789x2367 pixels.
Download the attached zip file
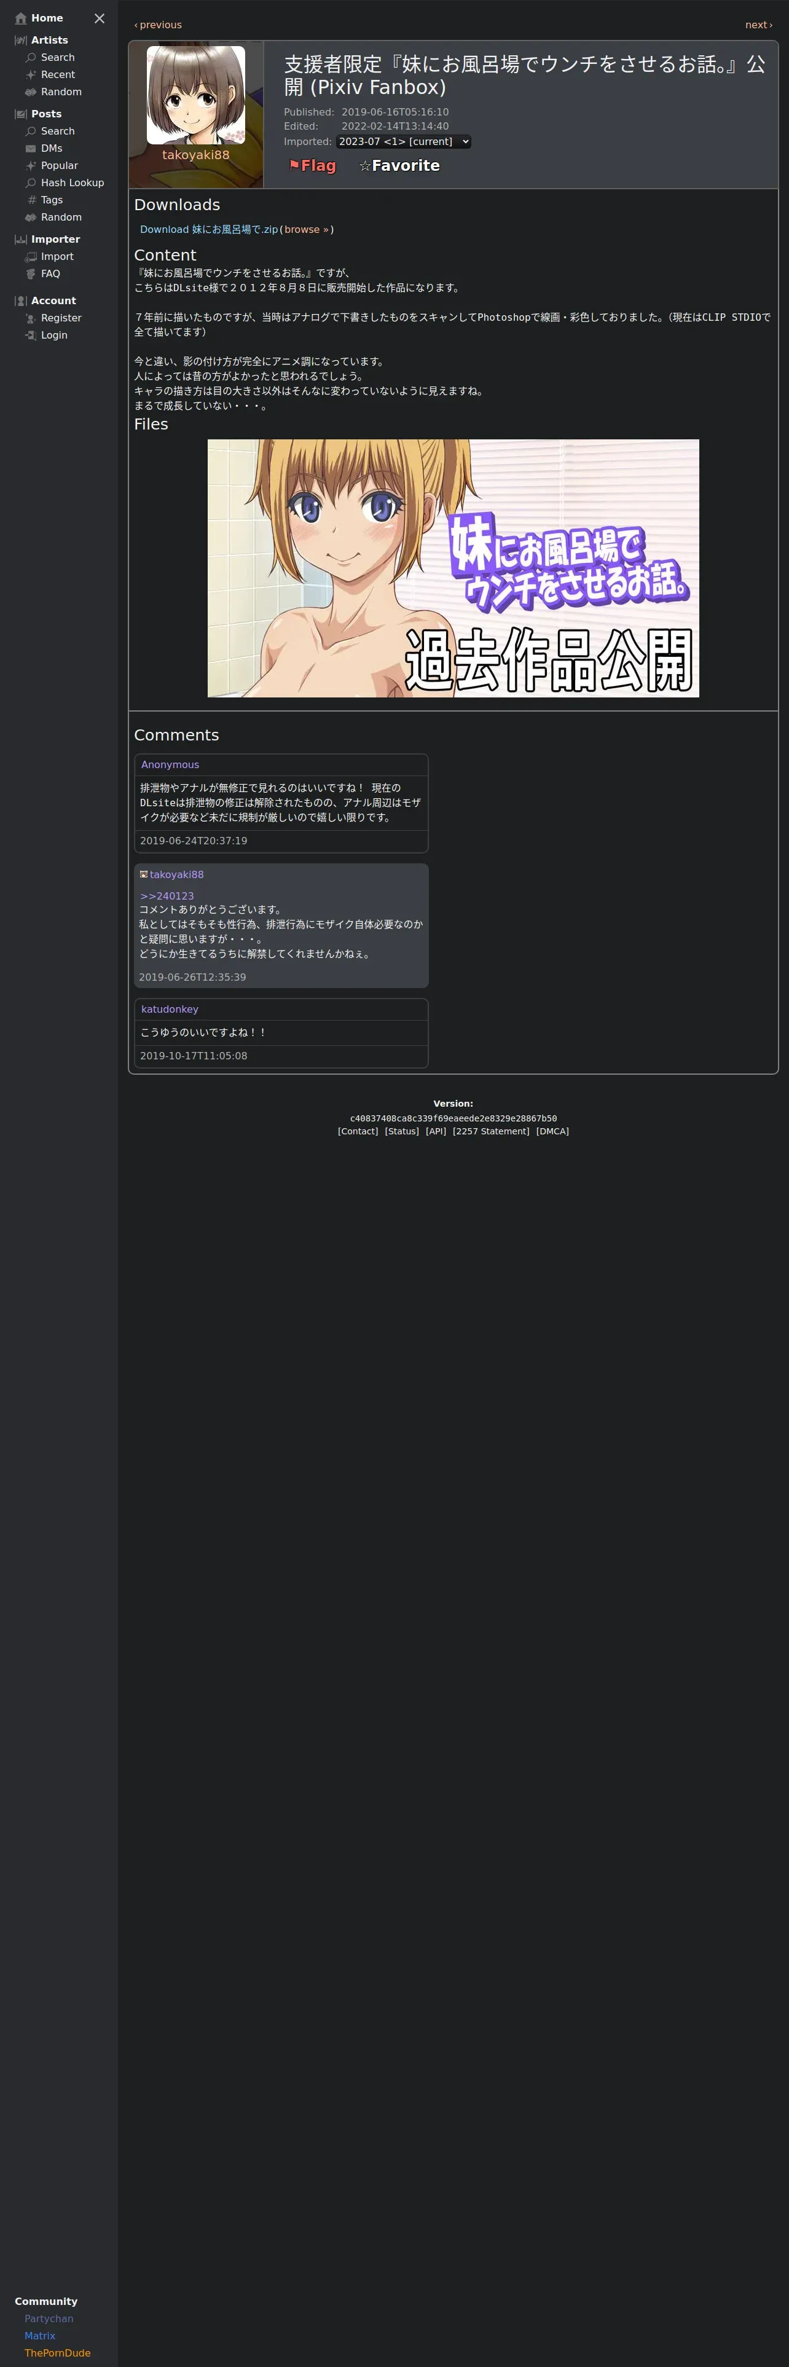point(208,230)
